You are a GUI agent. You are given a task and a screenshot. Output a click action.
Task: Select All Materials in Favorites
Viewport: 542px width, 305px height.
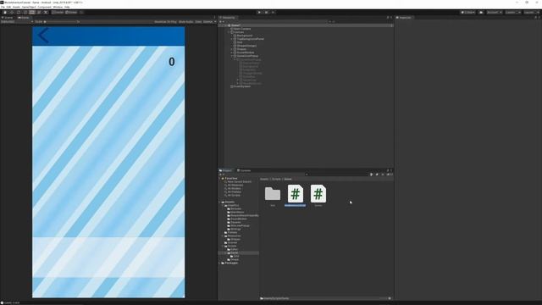pos(235,186)
